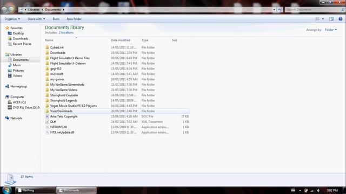Open the Windows Start button
Screen dimensions: 346x194
7,190
